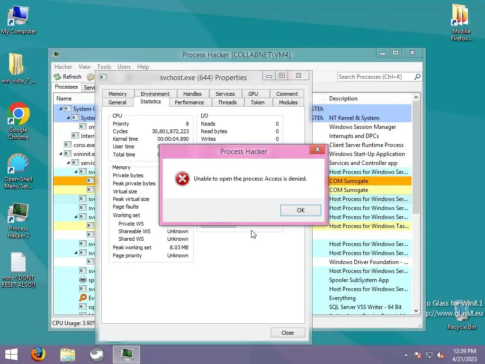Screen dimensions: 485x364
Task: Click the gear options icon beside Refresh
Action: click(x=90, y=76)
